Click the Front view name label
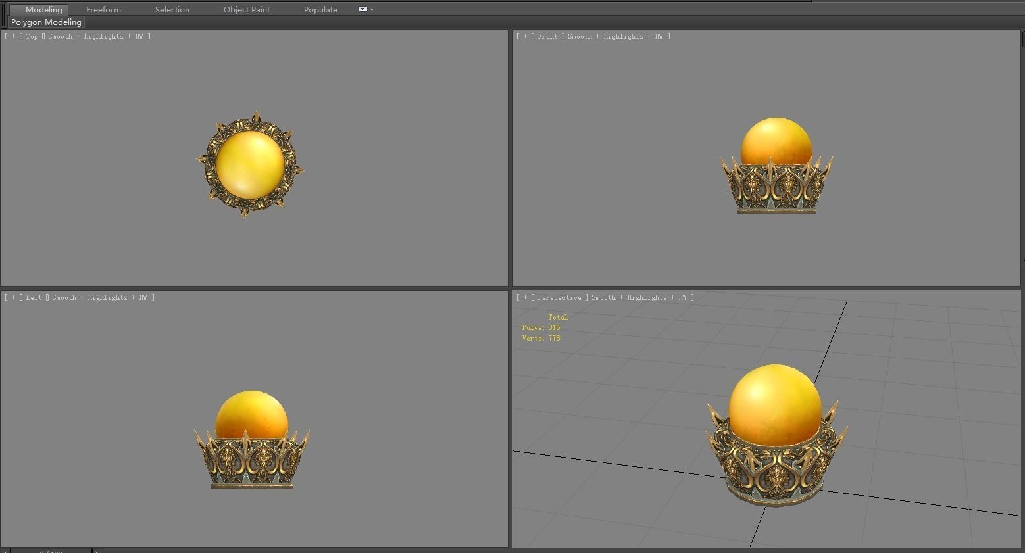 pyautogui.click(x=547, y=36)
